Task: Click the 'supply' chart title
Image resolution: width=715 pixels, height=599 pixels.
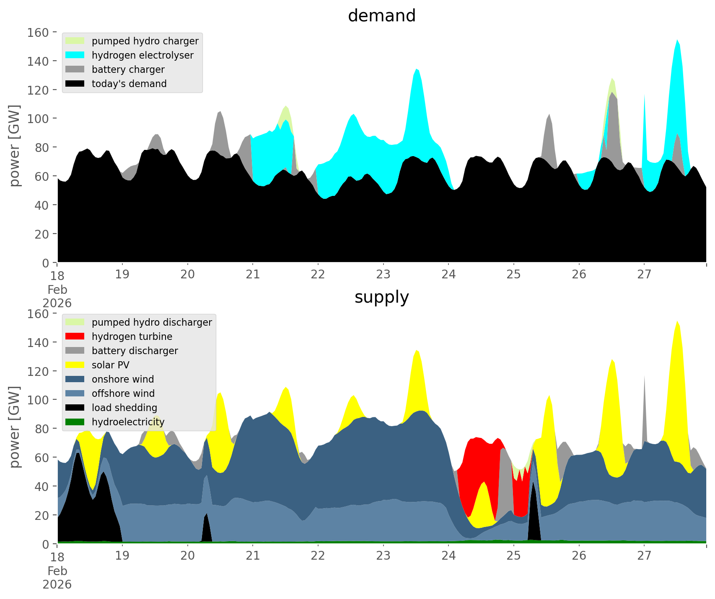Action: pos(381,297)
